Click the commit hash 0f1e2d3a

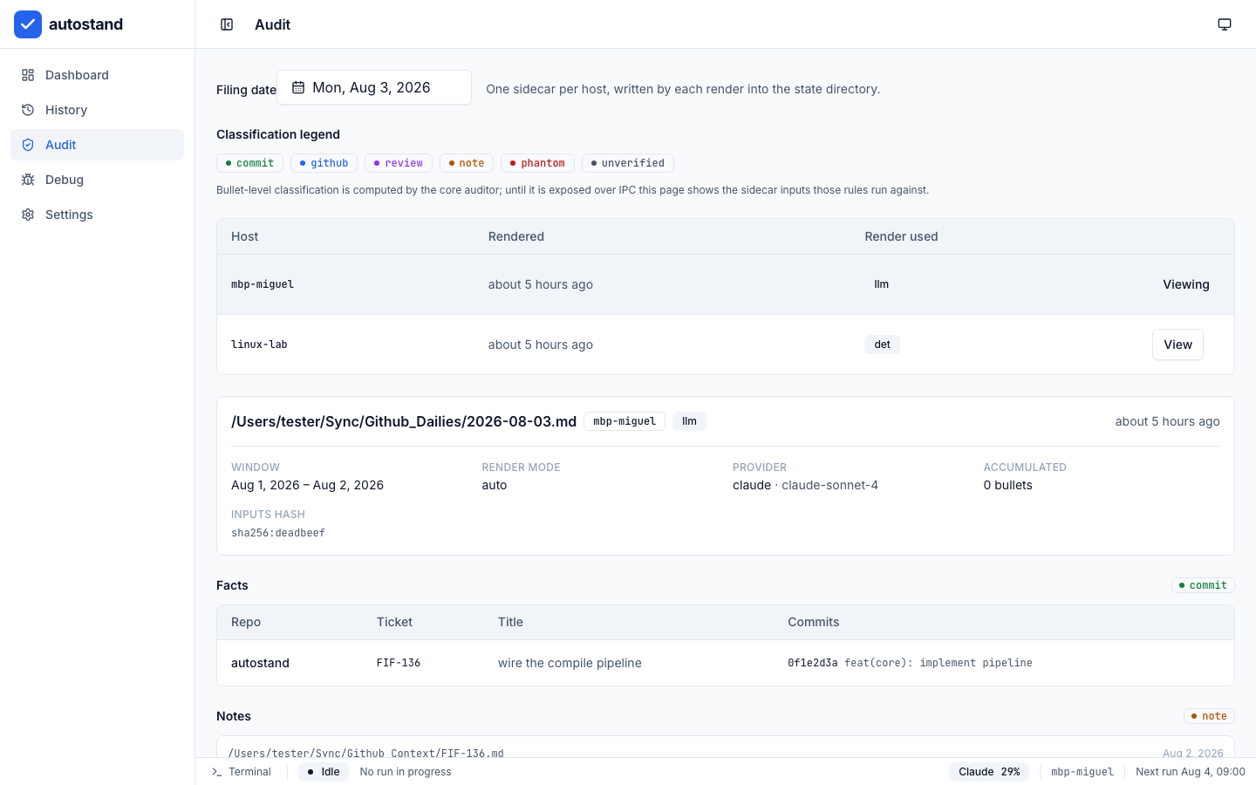coord(813,663)
